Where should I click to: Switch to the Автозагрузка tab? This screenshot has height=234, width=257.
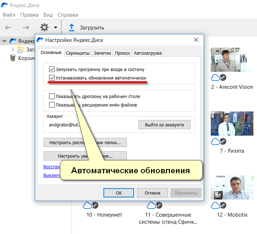[x=148, y=53]
